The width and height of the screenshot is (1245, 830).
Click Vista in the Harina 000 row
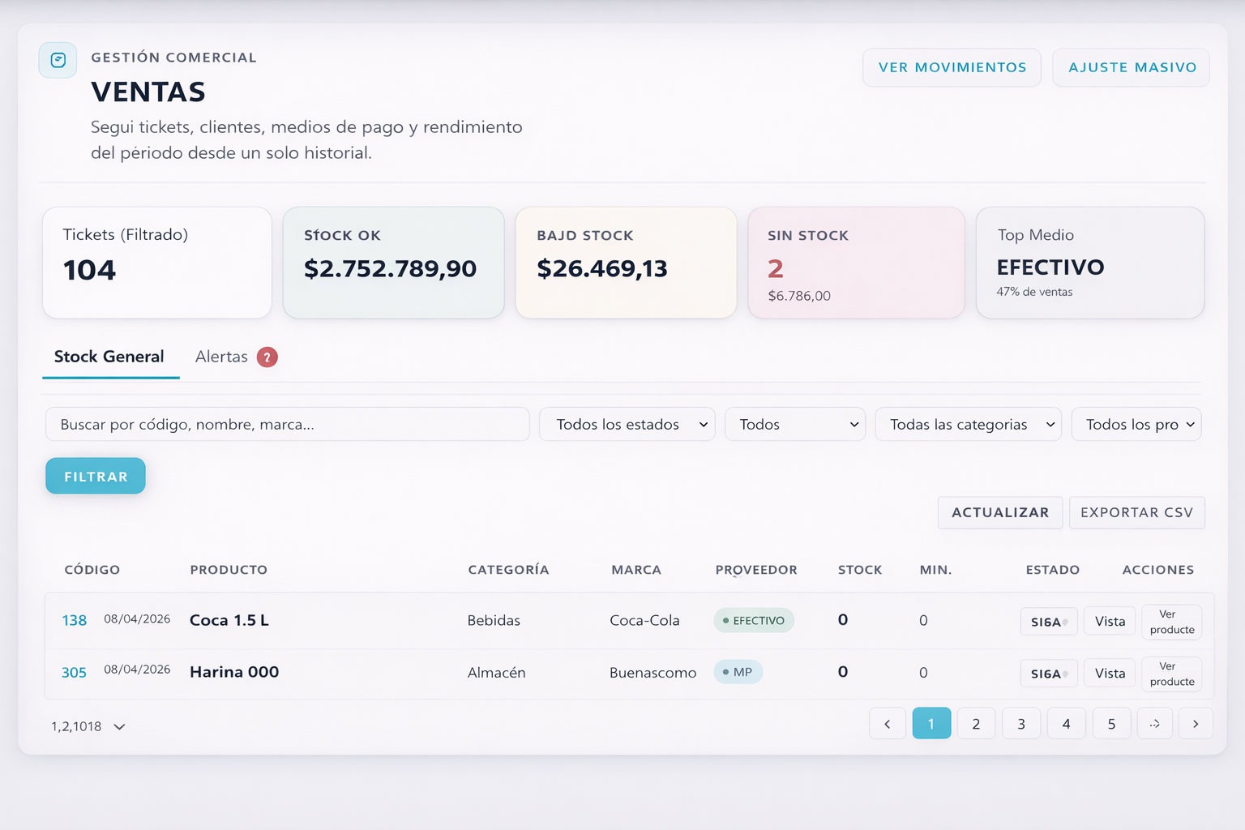1110,674
